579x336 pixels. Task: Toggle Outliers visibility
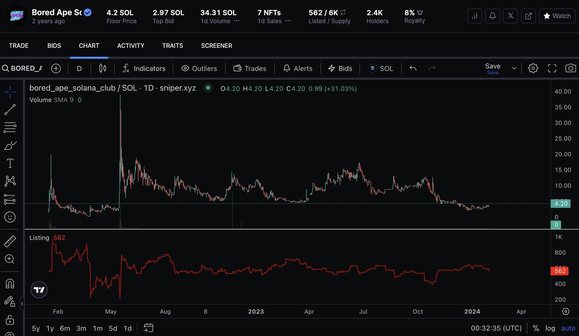pyautogui.click(x=199, y=69)
